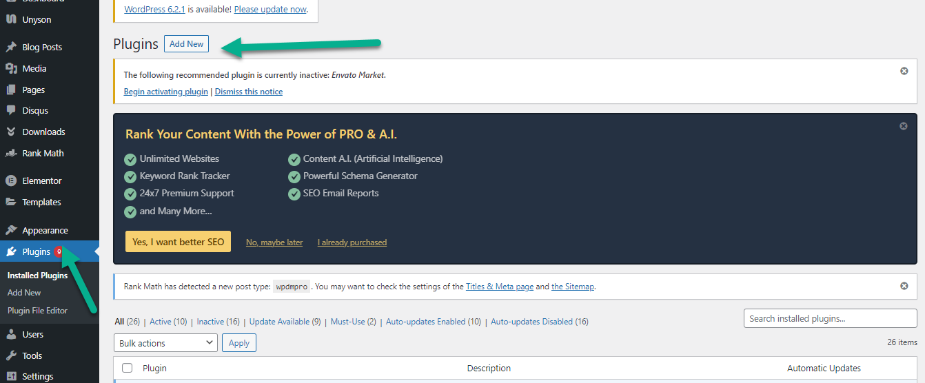Click the I already purchased link
Image resolution: width=925 pixels, height=383 pixels.
(x=352, y=242)
